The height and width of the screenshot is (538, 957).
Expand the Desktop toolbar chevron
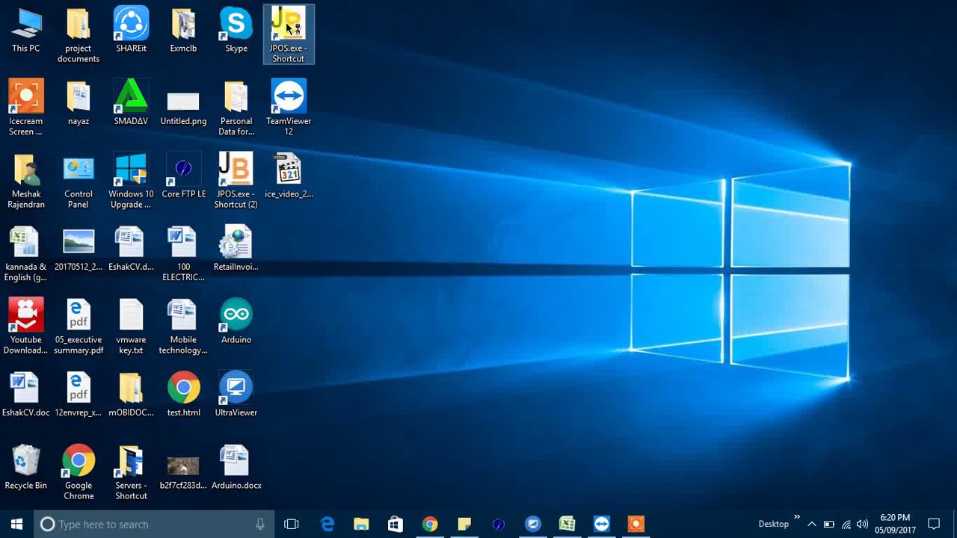[796, 517]
